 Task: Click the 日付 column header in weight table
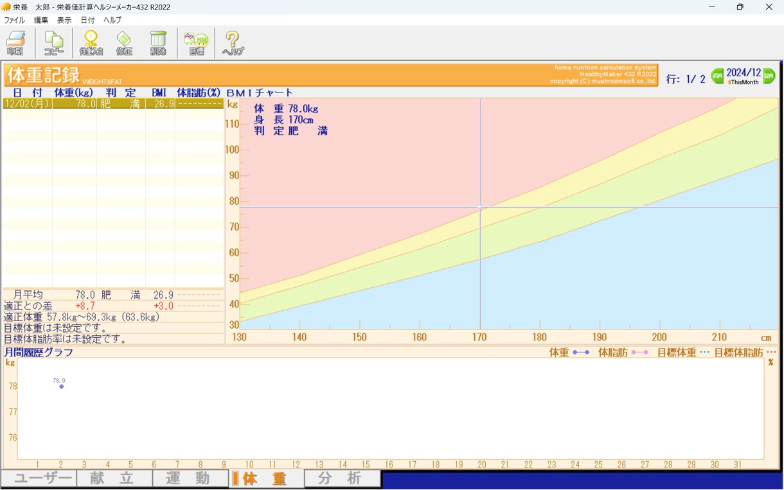pyautogui.click(x=28, y=92)
